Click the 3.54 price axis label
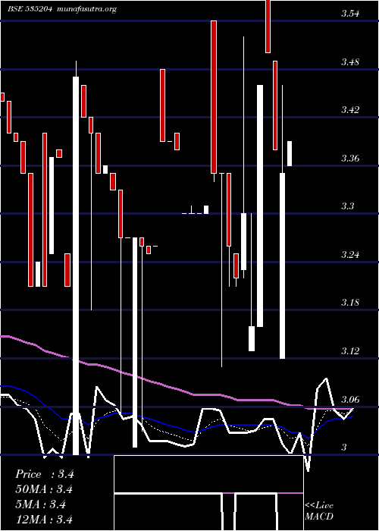Screen dimensions: 379x531 [x=350, y=14]
